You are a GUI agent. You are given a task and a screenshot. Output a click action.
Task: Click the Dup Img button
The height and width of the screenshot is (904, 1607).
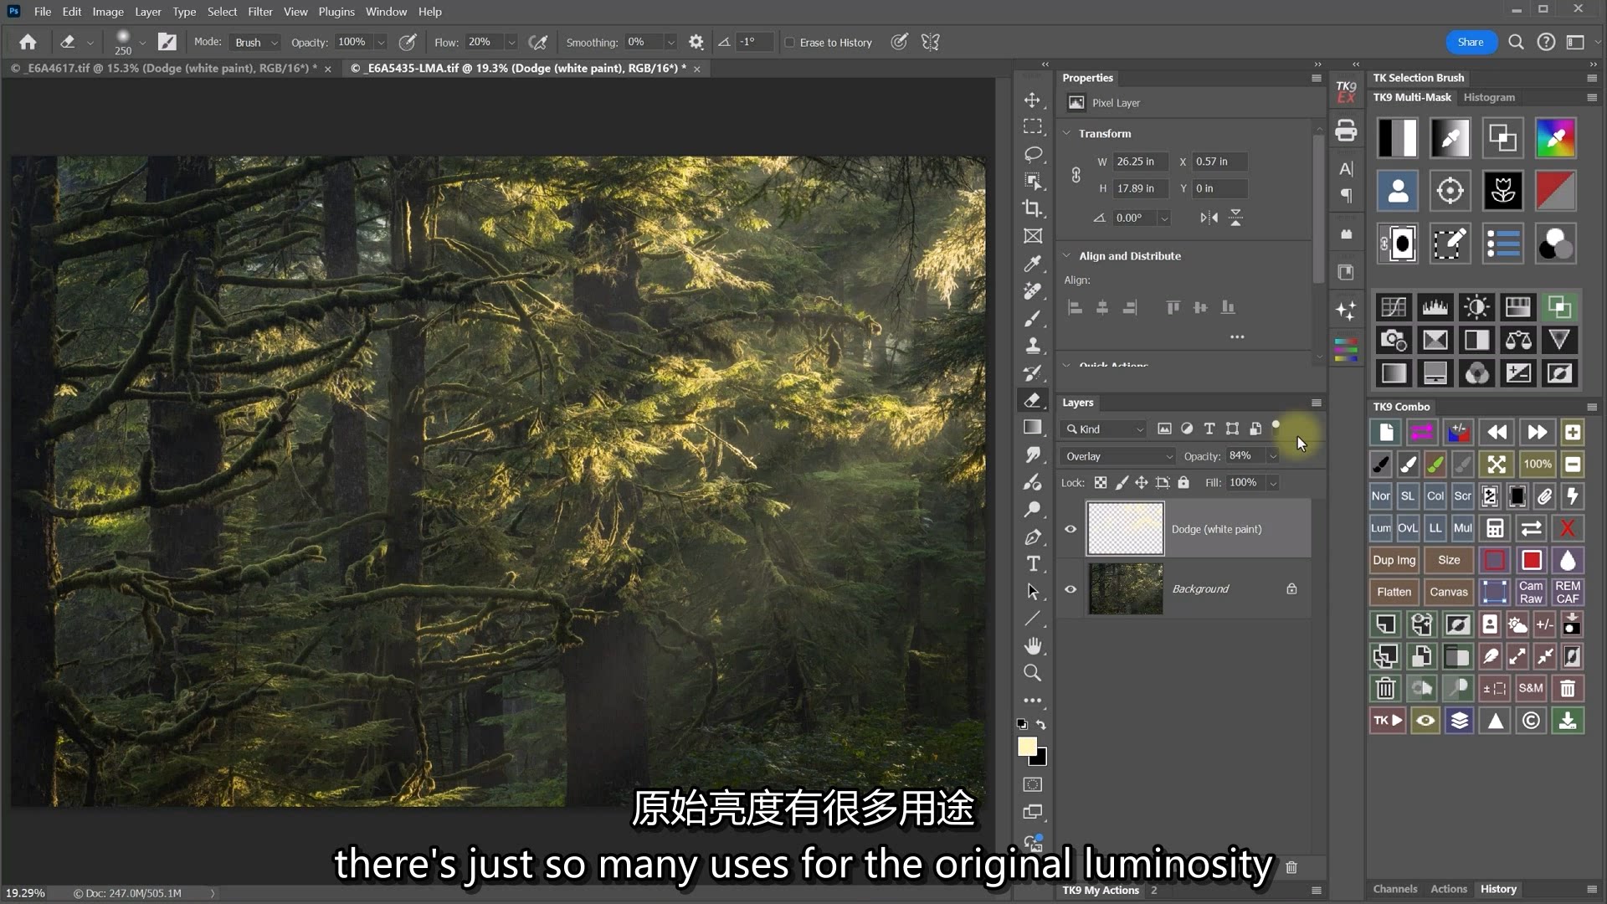coord(1394,560)
